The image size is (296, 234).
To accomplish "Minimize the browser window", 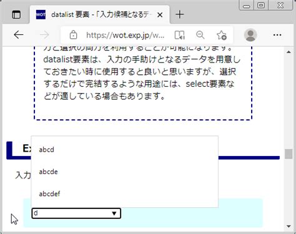I will click(246, 6).
